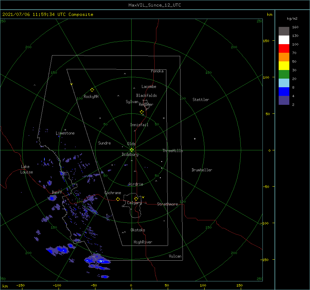Click the Sylvan label

pyautogui.click(x=132, y=102)
